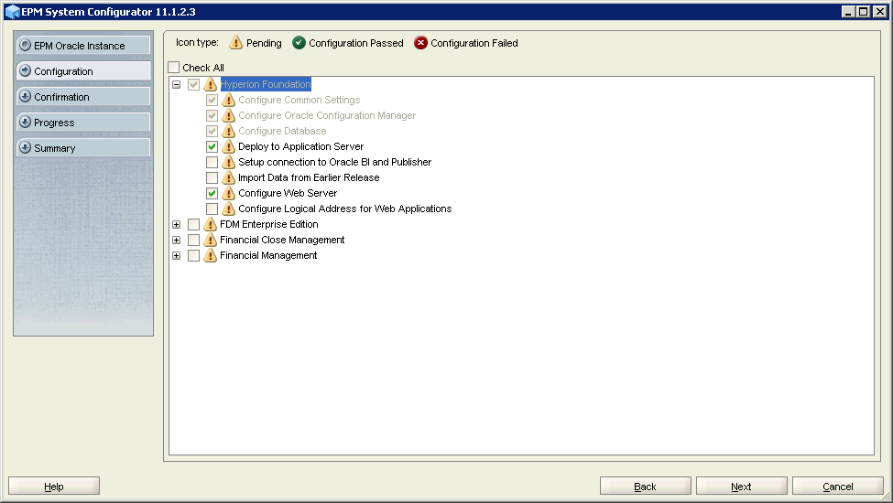This screenshot has height=503, width=893.
Task: Click the warning icon beside FDM Enterprise Edition
Action: pos(210,224)
